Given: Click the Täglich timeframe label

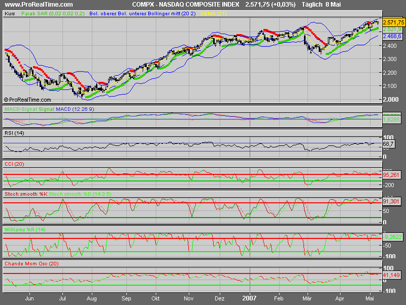Looking at the screenshot, I should [x=312, y=5].
